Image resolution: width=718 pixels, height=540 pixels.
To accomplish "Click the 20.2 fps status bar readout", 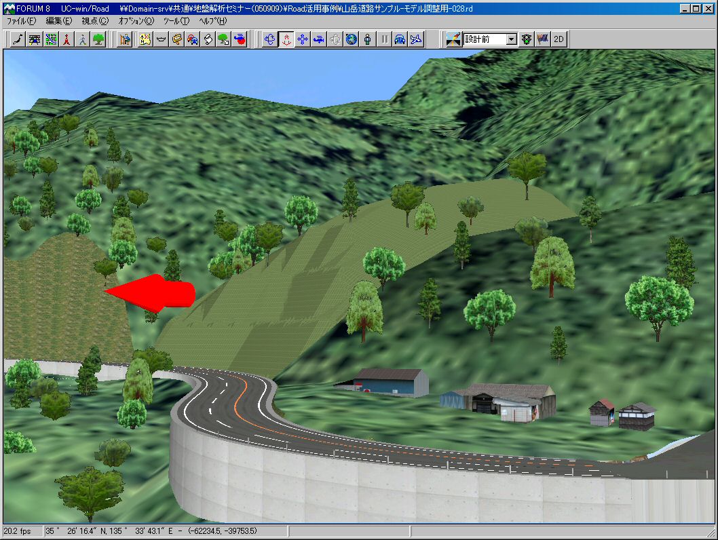I will point(18,531).
